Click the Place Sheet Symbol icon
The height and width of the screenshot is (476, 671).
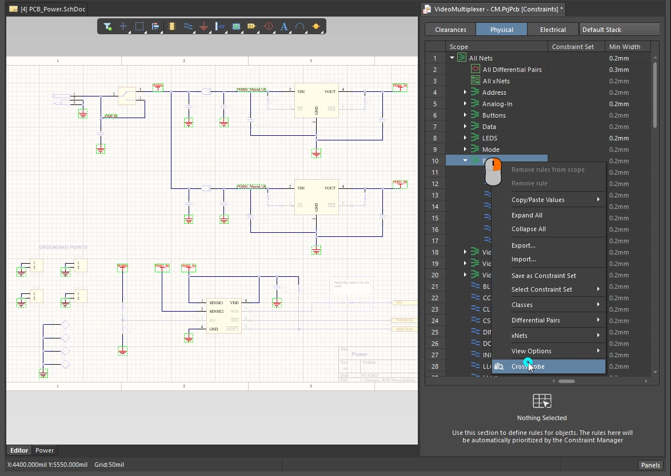coord(236,26)
